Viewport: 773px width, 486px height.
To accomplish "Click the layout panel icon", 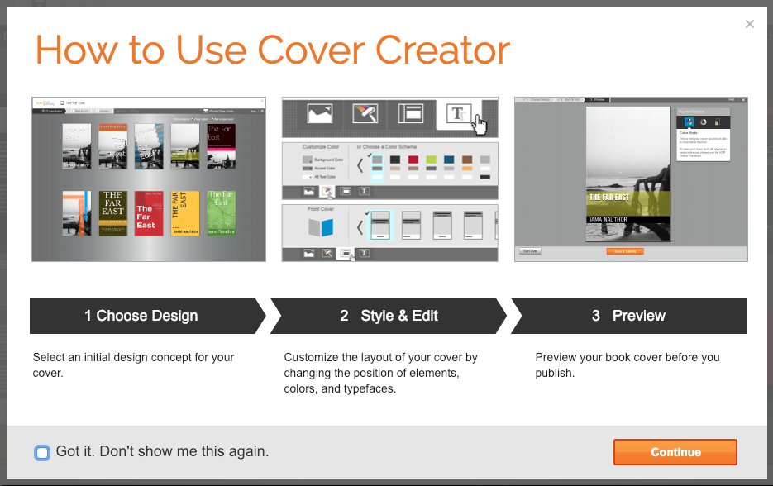I will 410,114.
